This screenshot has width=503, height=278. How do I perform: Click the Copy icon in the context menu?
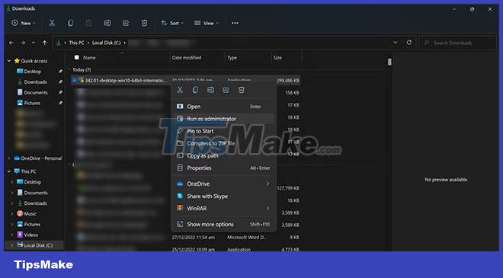pos(195,90)
